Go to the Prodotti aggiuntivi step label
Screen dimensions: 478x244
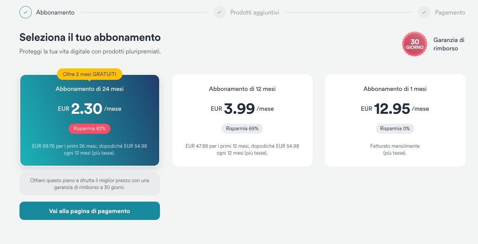255,13
